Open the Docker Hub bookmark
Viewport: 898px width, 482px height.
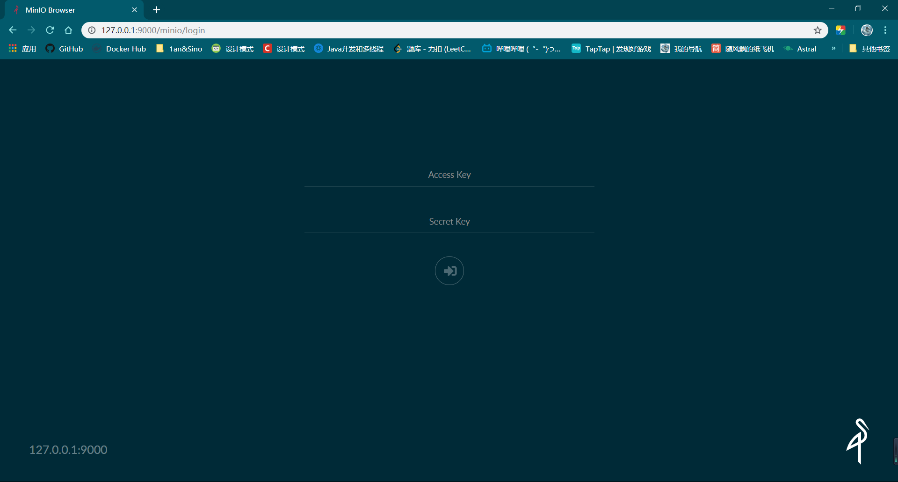click(120, 48)
